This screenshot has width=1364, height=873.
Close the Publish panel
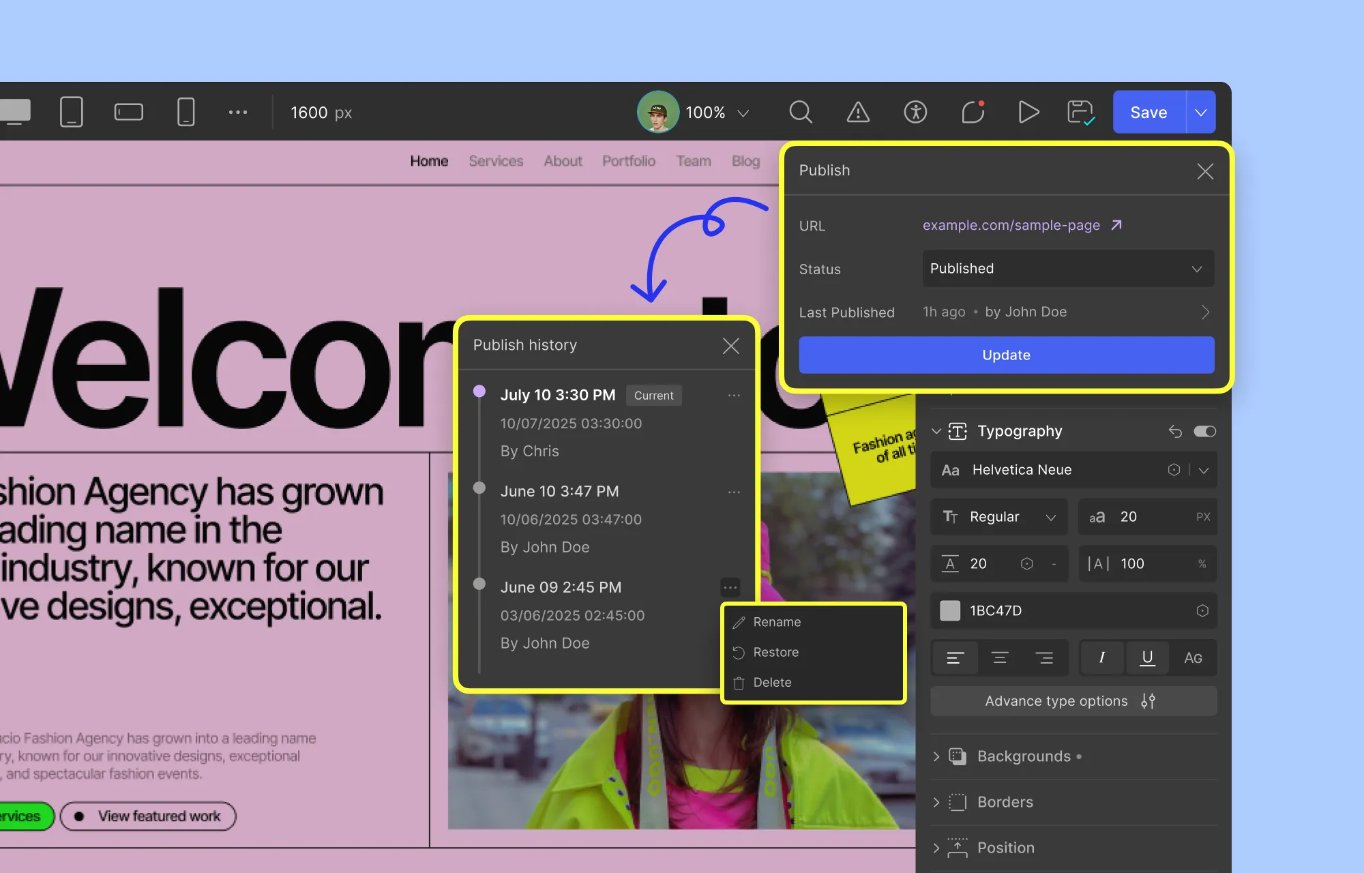pyautogui.click(x=1205, y=171)
